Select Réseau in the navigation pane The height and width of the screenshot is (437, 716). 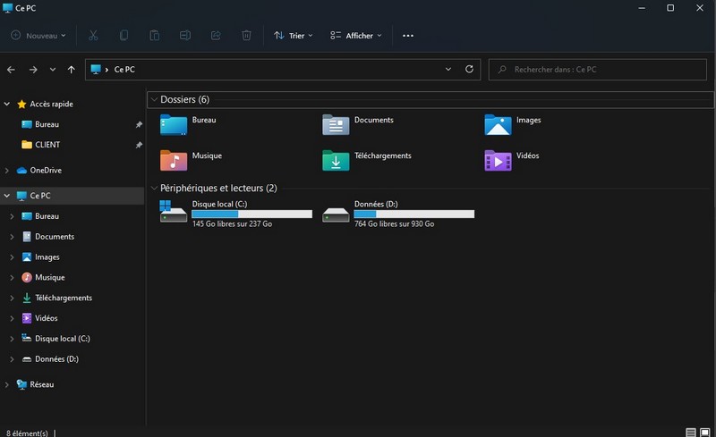coord(41,384)
